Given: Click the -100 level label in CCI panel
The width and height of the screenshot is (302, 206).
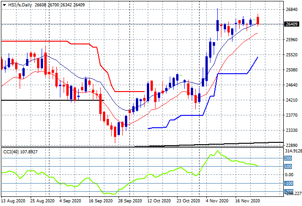Looking at the screenshot, I should pyautogui.click(x=289, y=183).
